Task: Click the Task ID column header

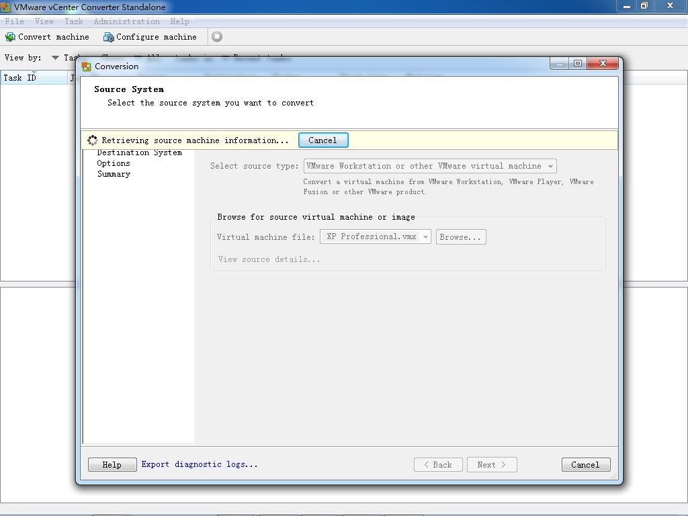Action: [34, 78]
